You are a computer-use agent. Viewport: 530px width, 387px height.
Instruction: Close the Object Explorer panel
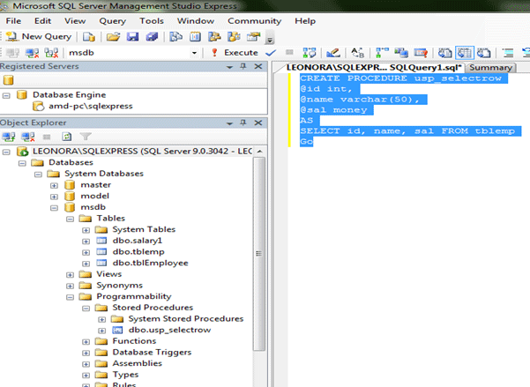point(258,123)
